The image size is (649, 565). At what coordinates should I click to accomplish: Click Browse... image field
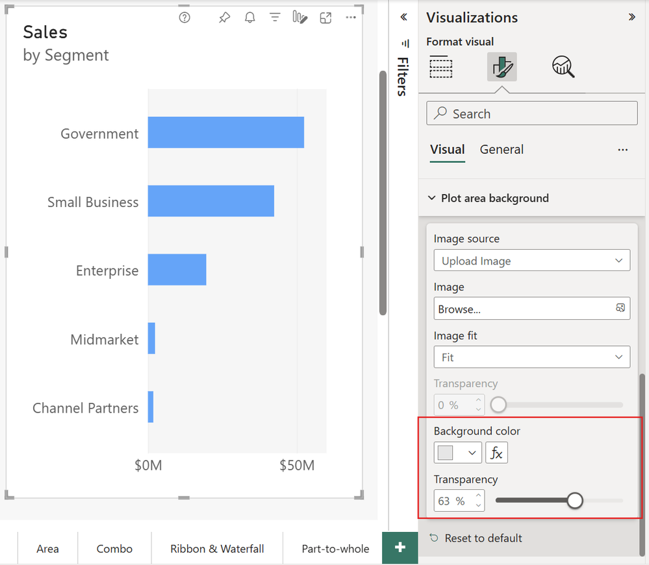pyautogui.click(x=532, y=308)
